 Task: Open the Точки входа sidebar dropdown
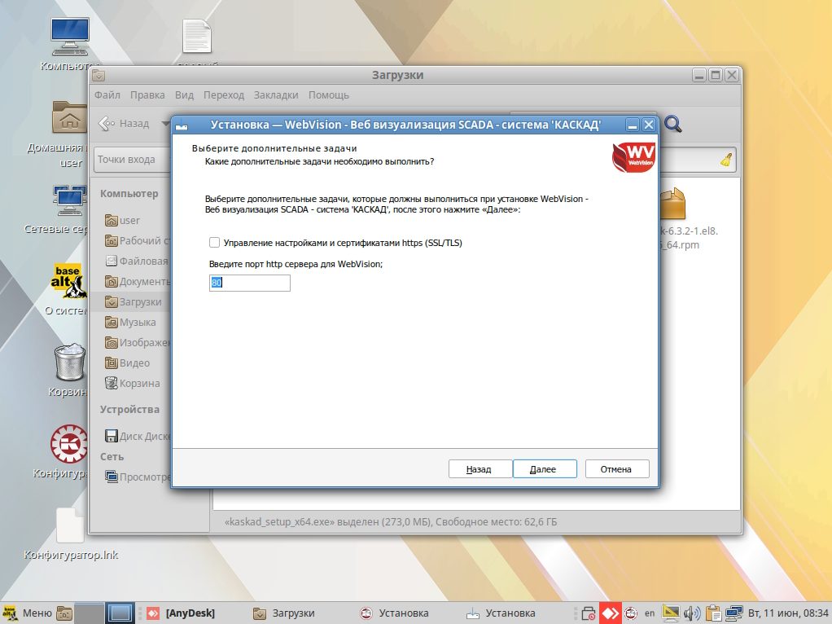tap(130, 160)
